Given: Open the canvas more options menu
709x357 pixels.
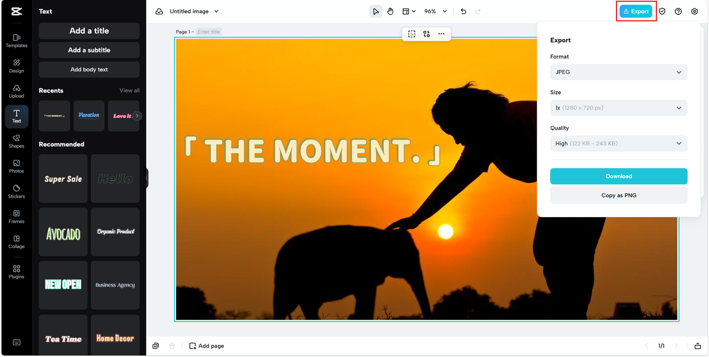Looking at the screenshot, I should [441, 34].
